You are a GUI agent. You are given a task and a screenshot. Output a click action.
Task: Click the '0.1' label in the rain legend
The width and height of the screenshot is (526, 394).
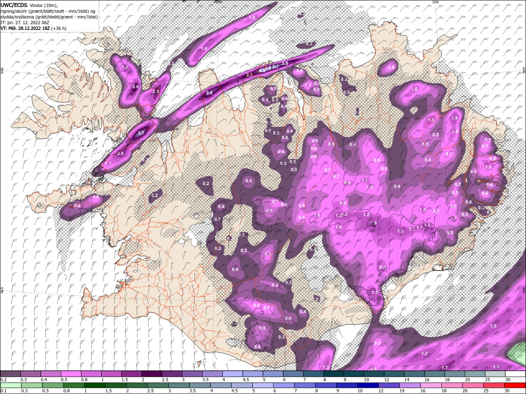click(x=3, y=391)
